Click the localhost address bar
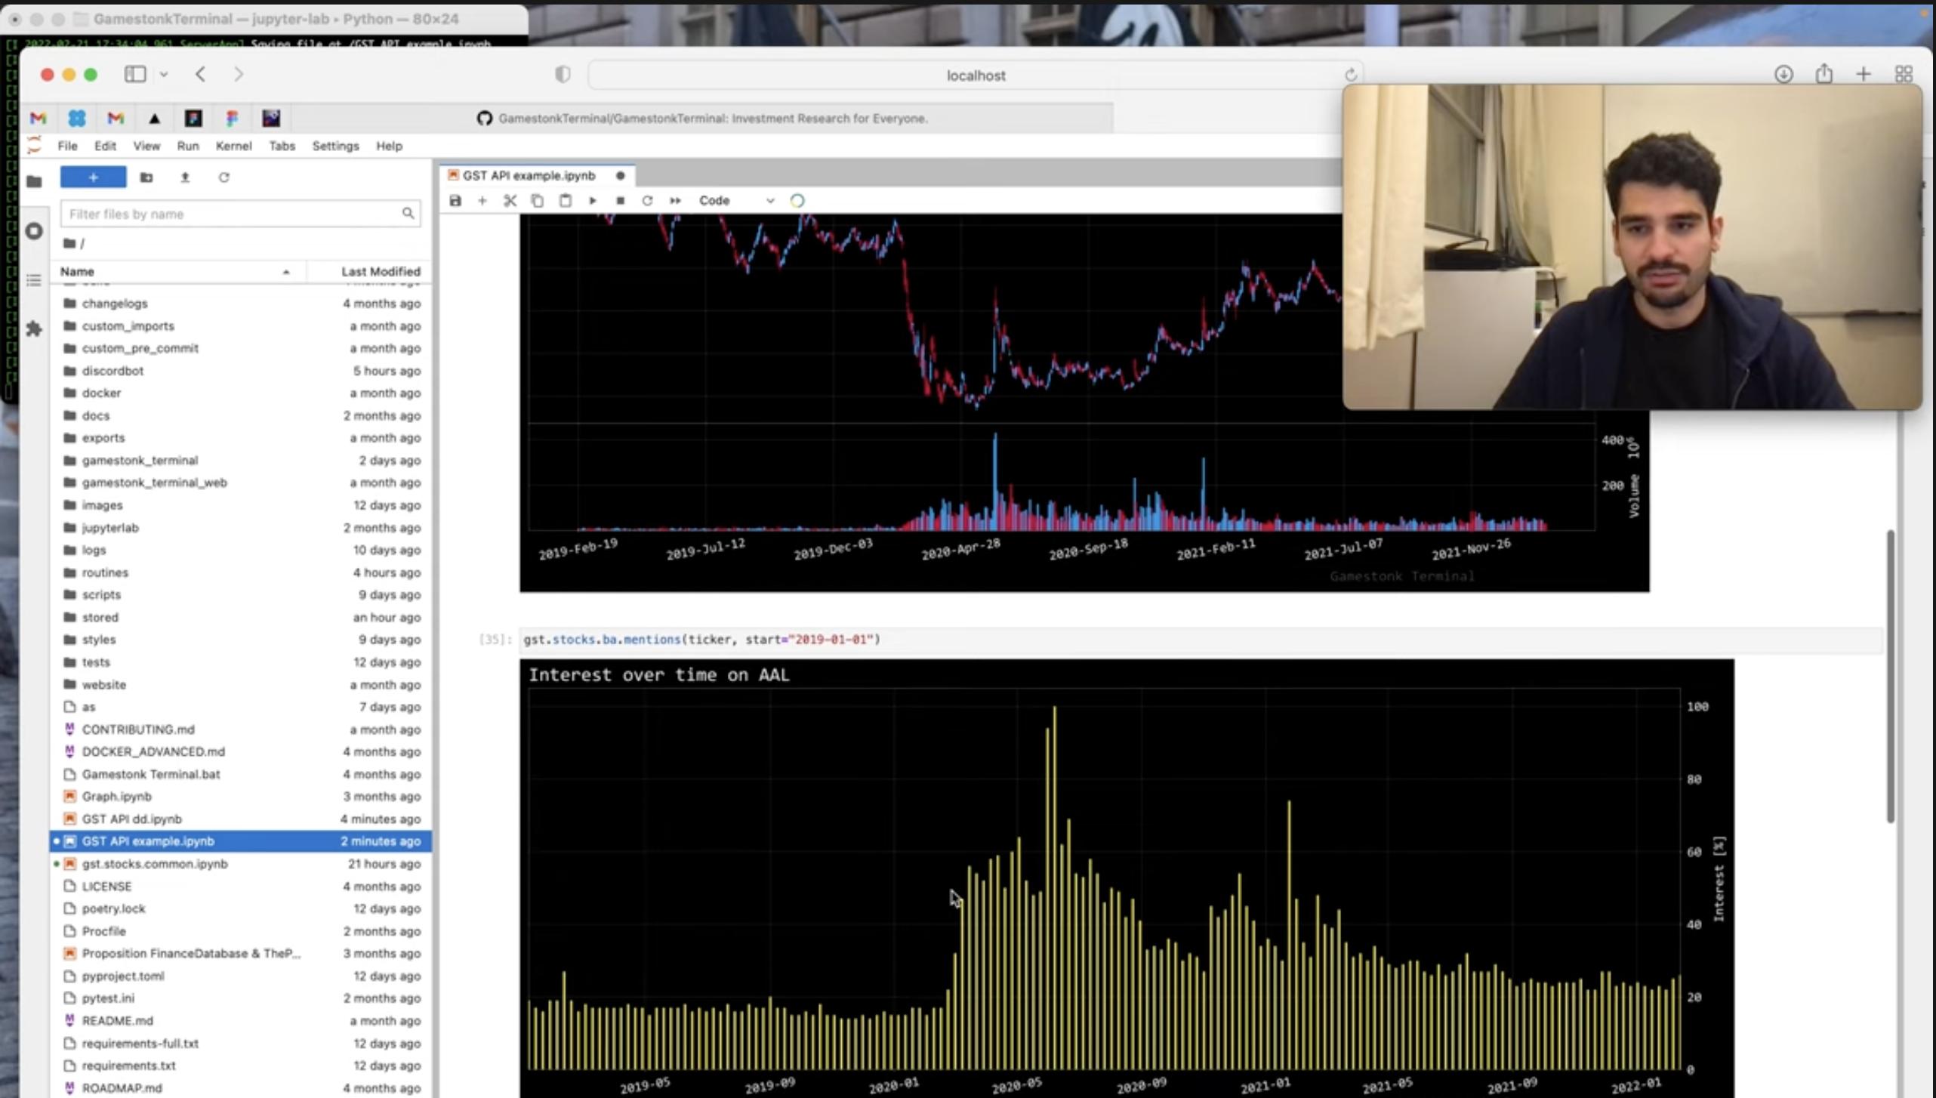 click(x=976, y=75)
